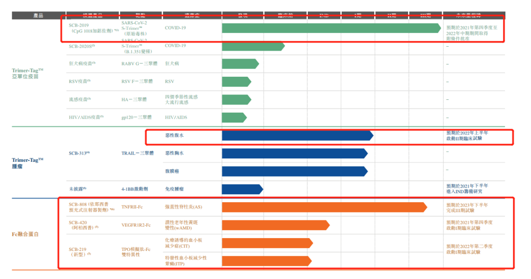Click the blue 腹膜癌 progress bar
The image size is (531, 279).
(x=295, y=171)
